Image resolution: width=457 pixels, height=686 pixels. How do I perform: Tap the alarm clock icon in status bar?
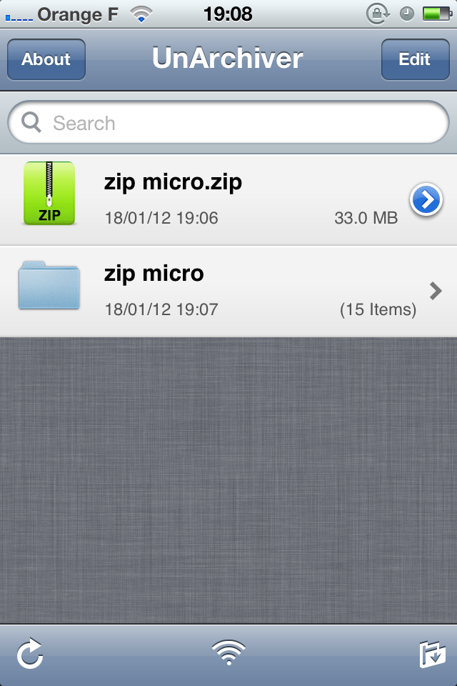coord(407,14)
